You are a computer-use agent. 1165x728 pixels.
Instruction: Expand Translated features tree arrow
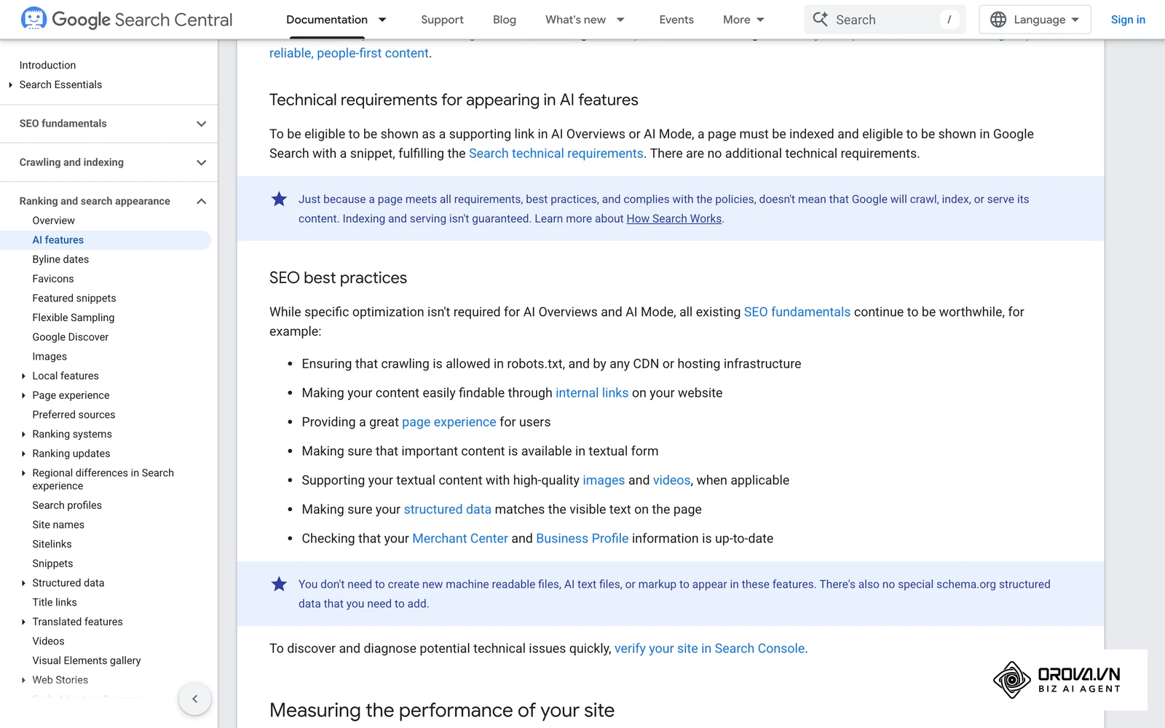pos(23,622)
